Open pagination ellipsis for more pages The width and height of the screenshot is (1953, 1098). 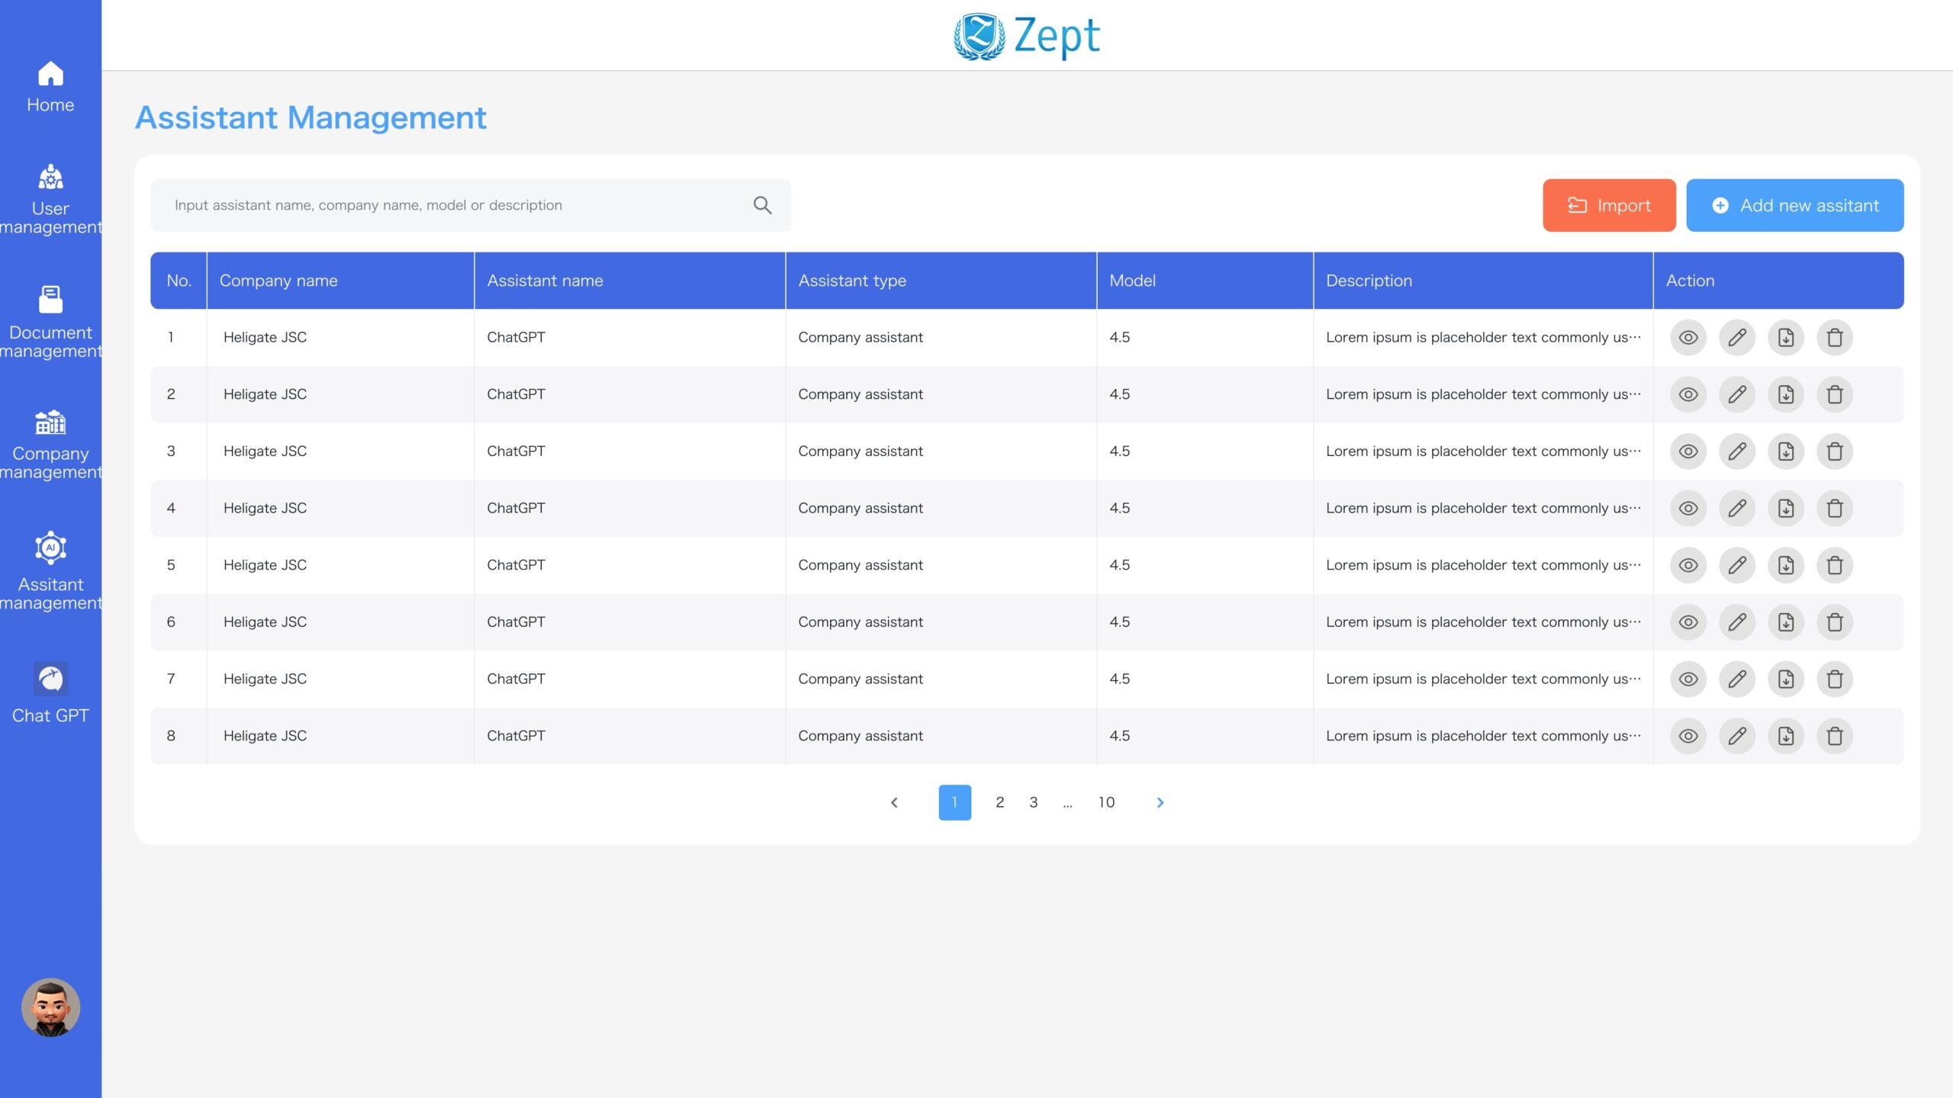1067,803
